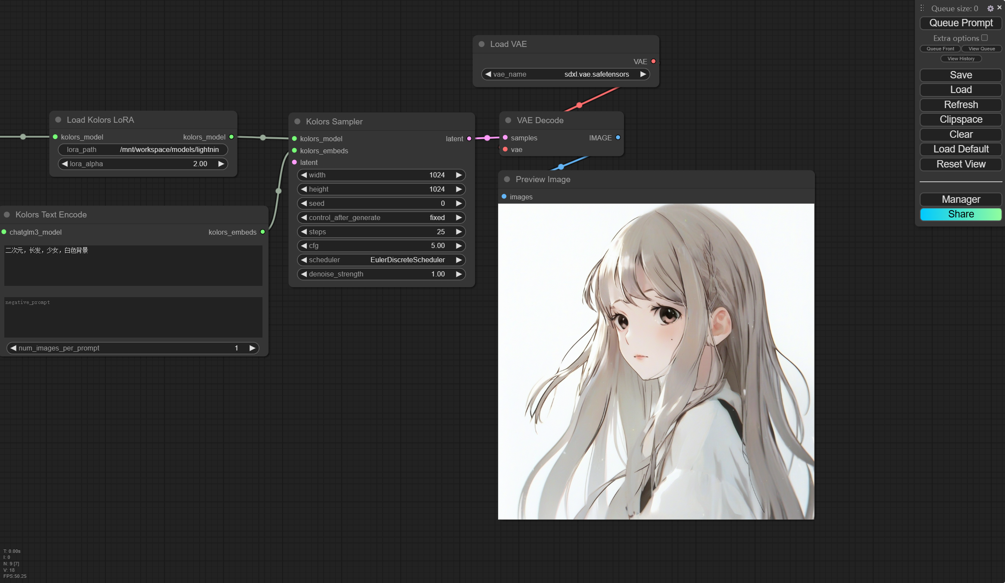The width and height of the screenshot is (1005, 583).
Task: Click the negative_prompt text field
Action: click(133, 317)
